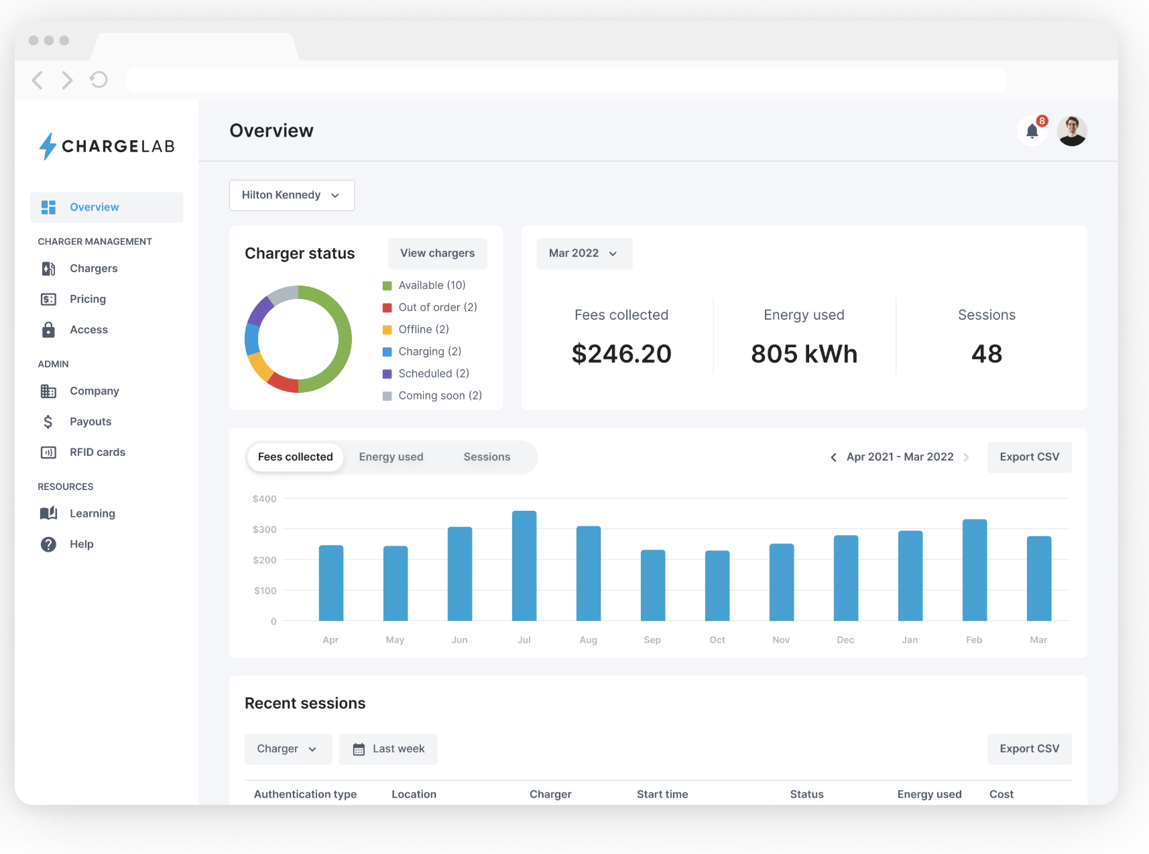This screenshot has width=1149, height=854.
Task: Click the Company building icon
Action: (x=48, y=391)
